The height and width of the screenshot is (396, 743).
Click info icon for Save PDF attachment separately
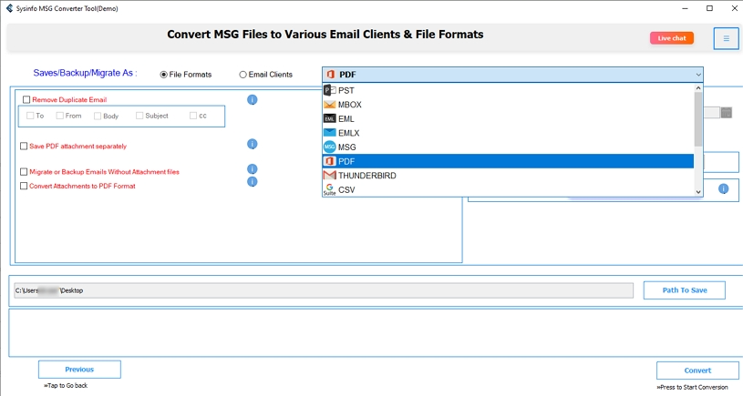[253, 144]
